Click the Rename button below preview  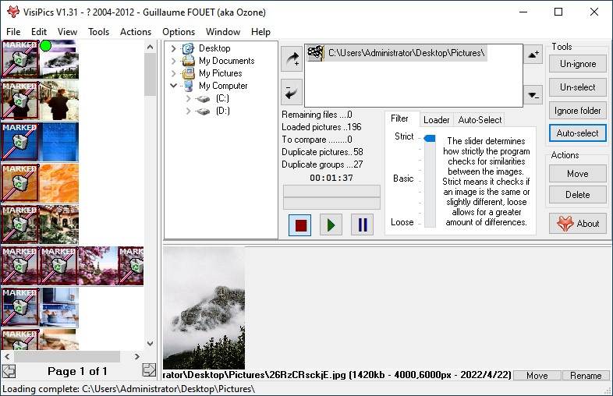click(585, 376)
